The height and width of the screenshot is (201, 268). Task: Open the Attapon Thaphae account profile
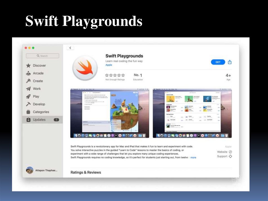click(x=42, y=170)
